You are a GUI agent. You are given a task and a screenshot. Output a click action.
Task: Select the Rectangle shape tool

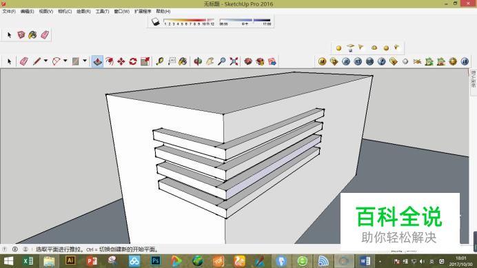point(75,61)
